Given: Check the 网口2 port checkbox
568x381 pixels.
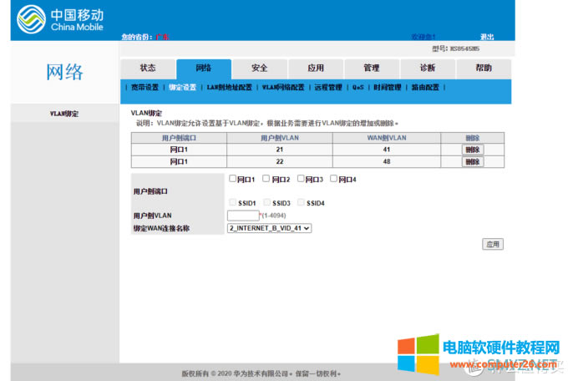Looking at the screenshot, I should click(x=266, y=179).
